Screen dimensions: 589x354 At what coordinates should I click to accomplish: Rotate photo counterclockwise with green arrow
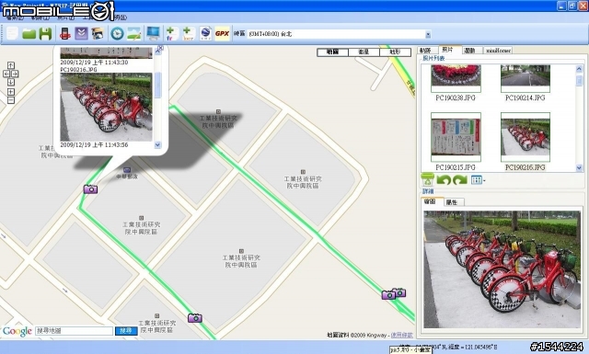pyautogui.click(x=444, y=180)
